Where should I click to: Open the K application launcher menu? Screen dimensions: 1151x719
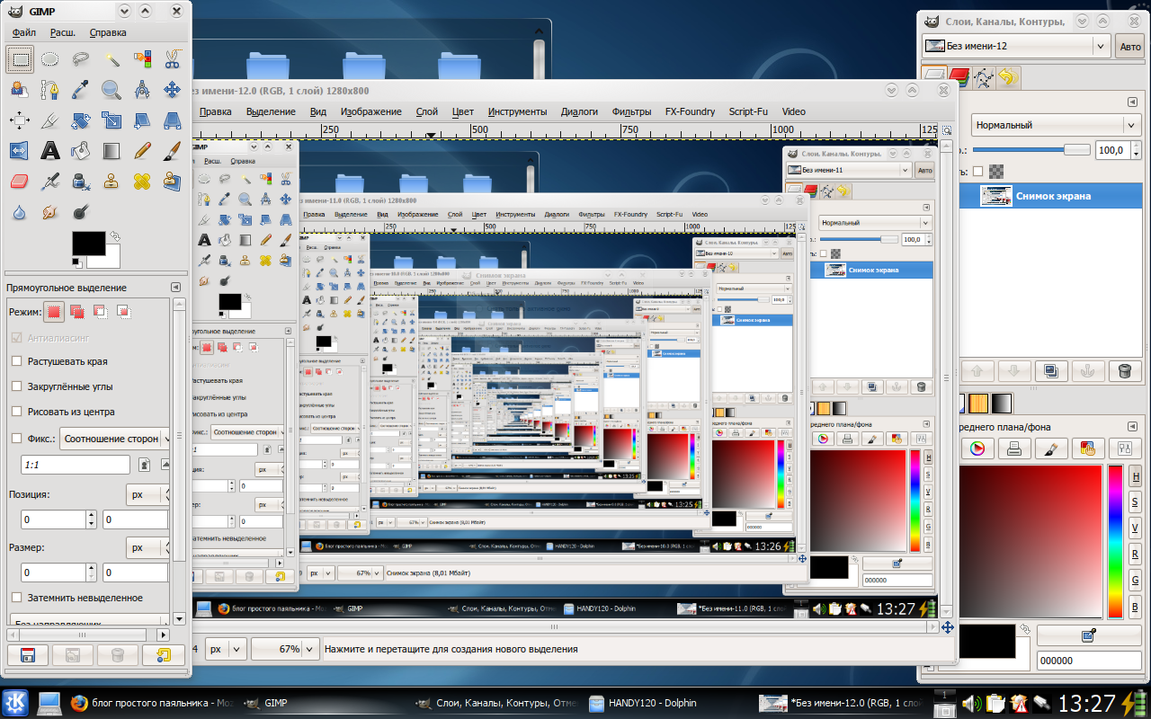pos(15,703)
